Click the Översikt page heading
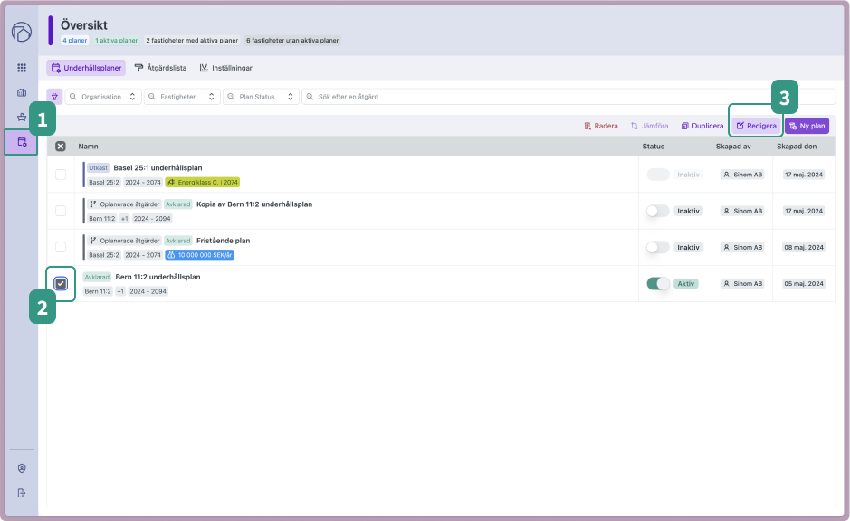850x521 pixels. click(x=84, y=25)
